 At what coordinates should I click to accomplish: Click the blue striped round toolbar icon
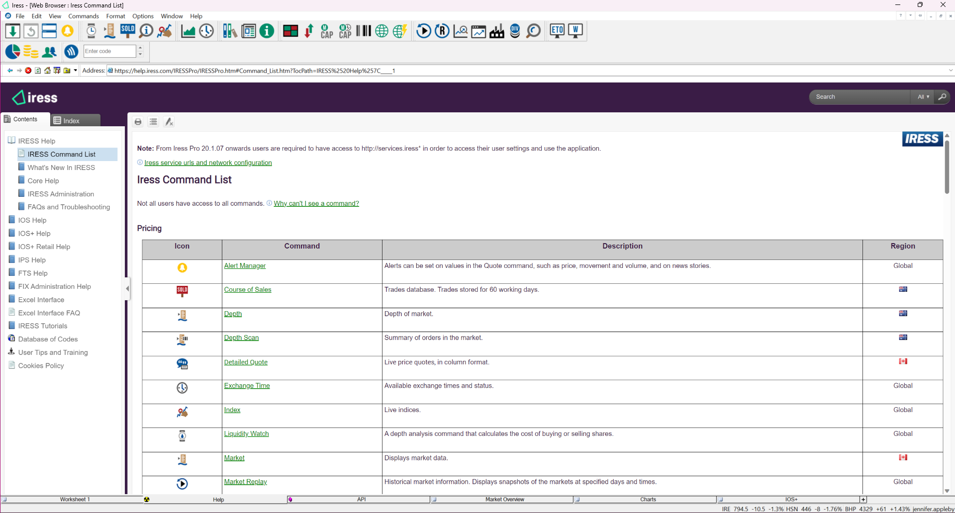(x=71, y=51)
